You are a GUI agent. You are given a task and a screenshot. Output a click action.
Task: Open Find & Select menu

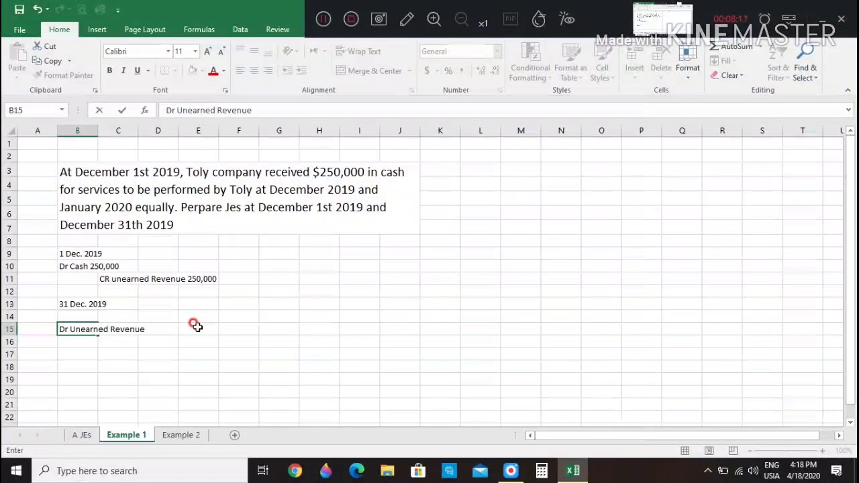805,62
